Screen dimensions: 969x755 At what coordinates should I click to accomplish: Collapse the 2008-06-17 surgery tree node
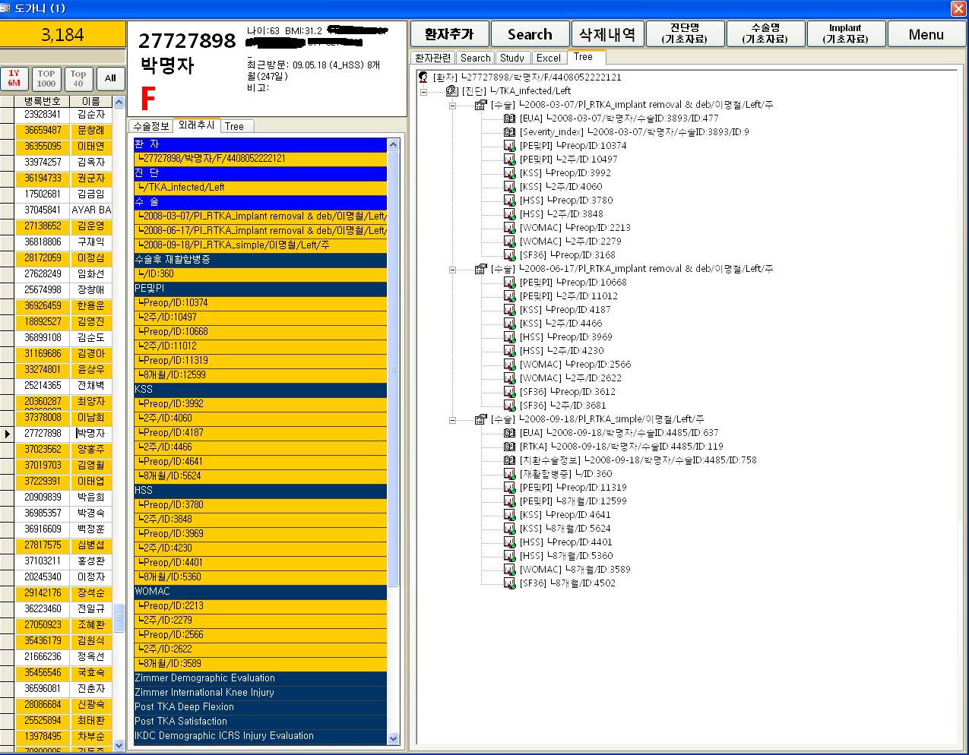452,269
